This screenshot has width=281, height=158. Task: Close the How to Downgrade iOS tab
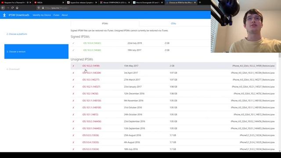coord(162,3)
